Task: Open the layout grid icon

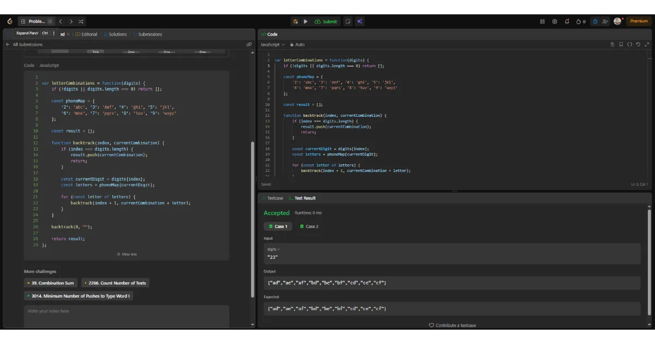Action: coord(543,21)
